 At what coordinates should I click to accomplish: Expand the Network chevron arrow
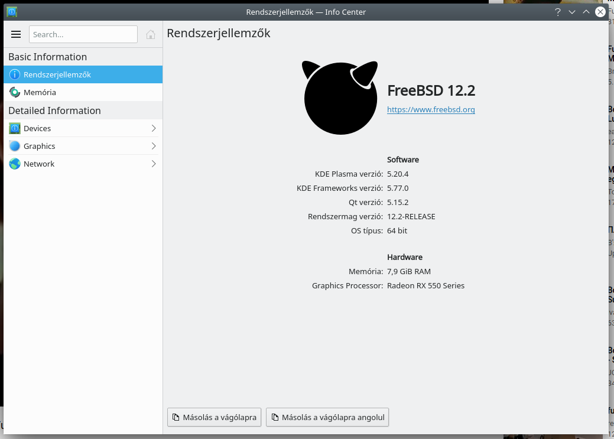[x=154, y=164]
